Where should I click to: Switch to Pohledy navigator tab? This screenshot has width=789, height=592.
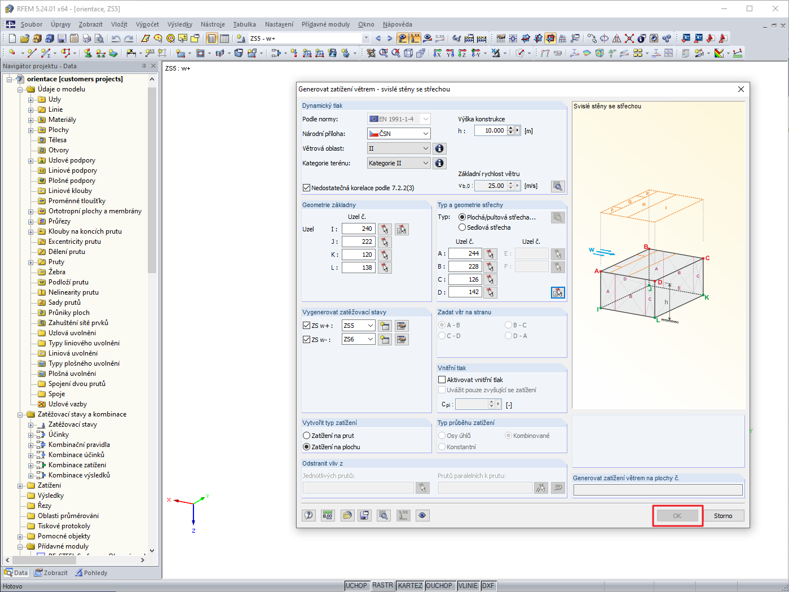(x=91, y=573)
